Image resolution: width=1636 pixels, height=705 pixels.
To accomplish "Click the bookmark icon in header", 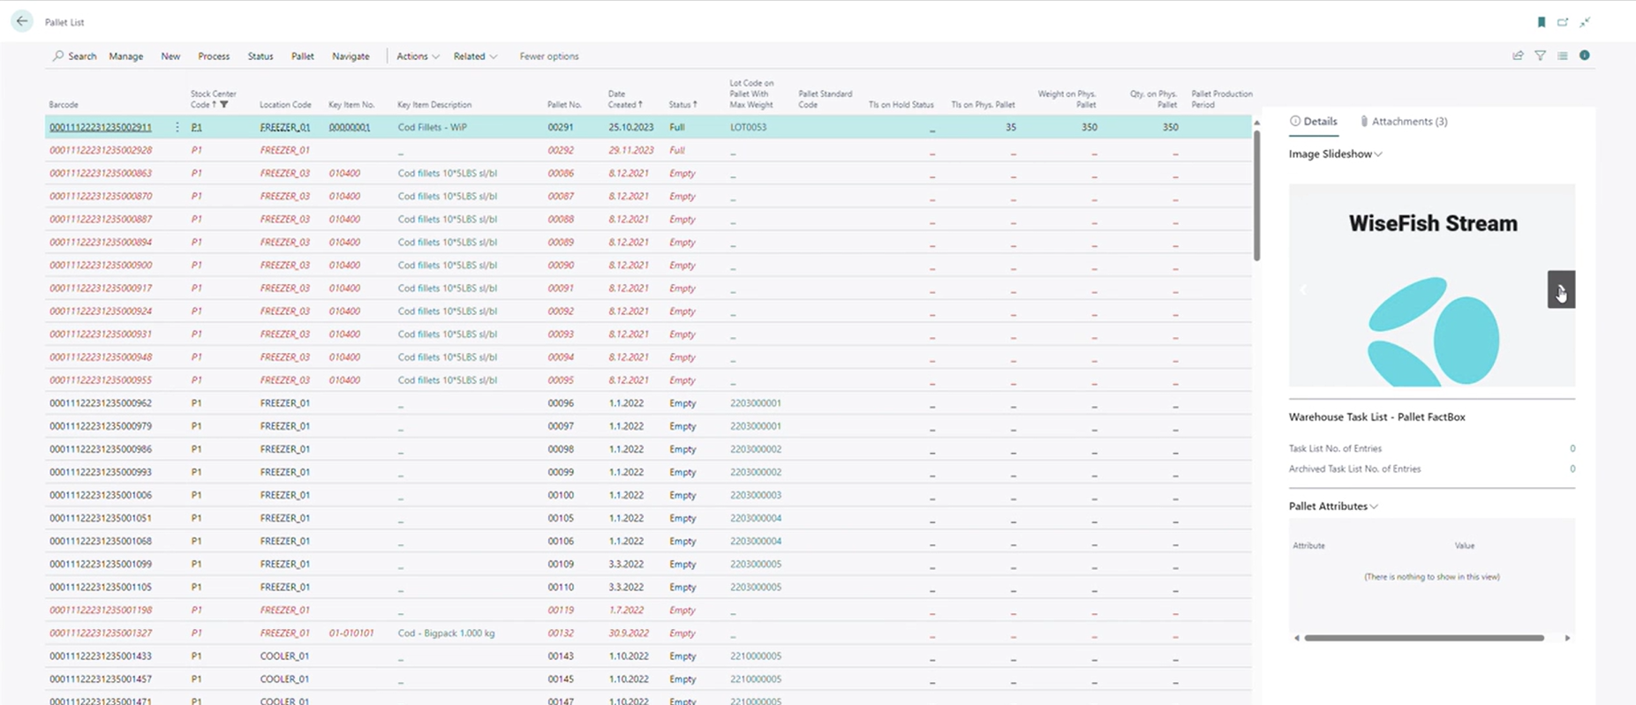I will (x=1542, y=22).
